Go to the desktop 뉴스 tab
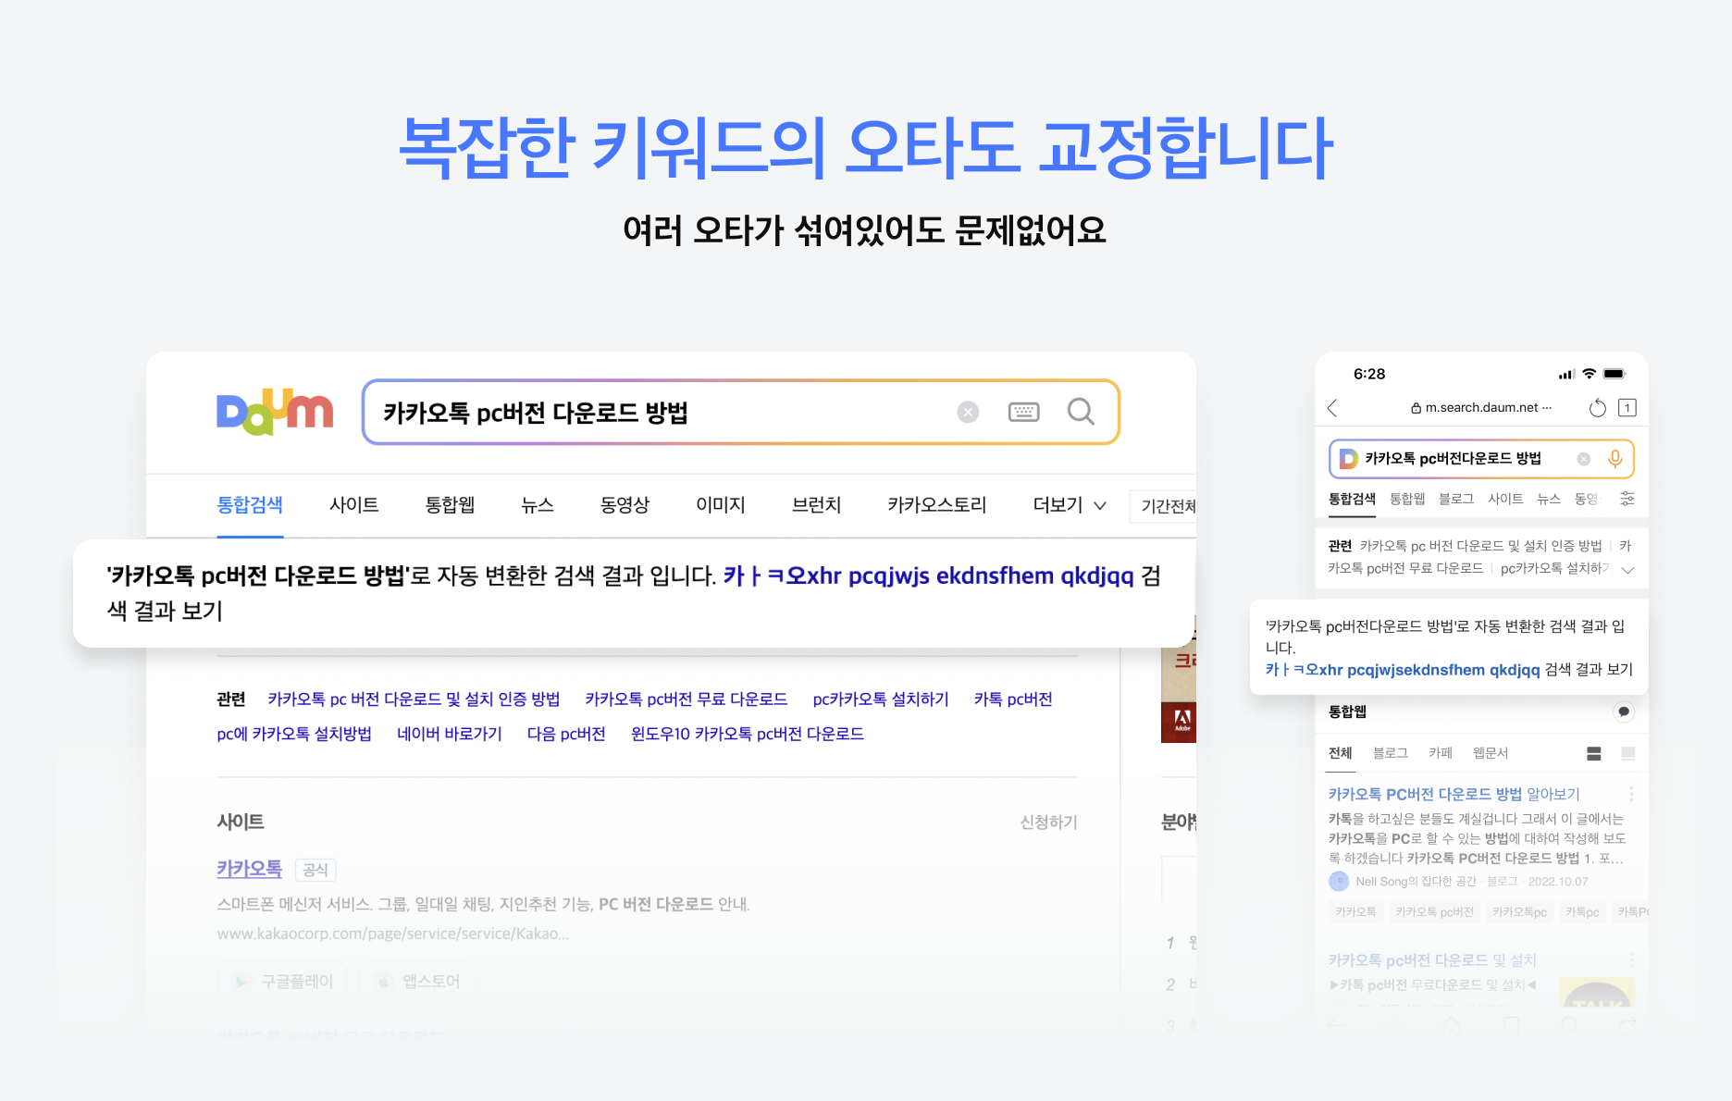 (538, 505)
